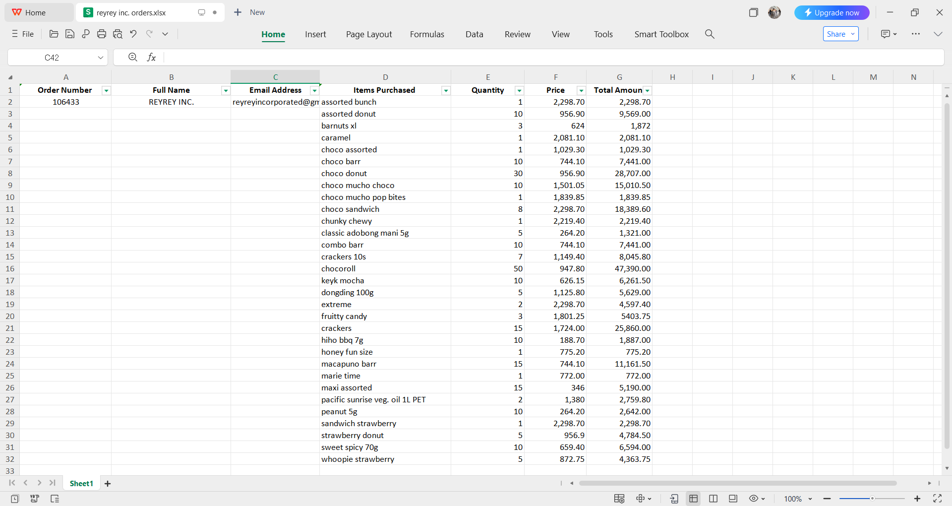This screenshot has width=952, height=506.
Task: Print the spreadsheet with the printer icon
Action: [x=102, y=34]
